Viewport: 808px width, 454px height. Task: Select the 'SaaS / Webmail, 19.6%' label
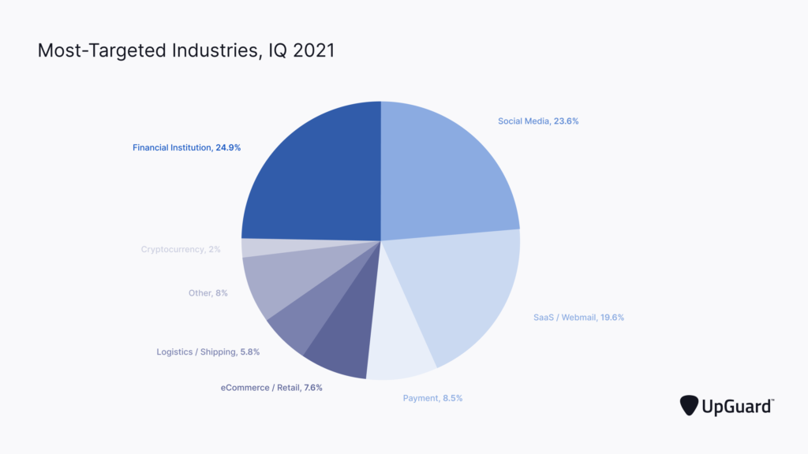(x=578, y=318)
